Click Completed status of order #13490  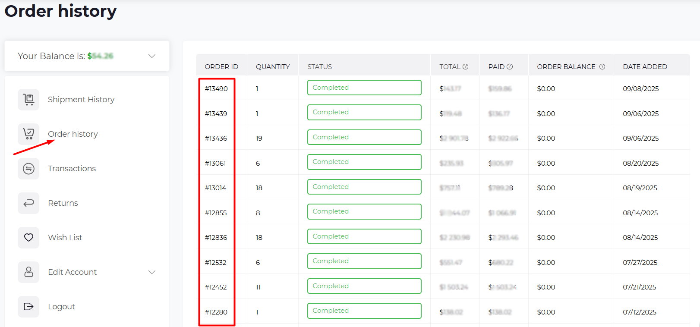tap(364, 88)
